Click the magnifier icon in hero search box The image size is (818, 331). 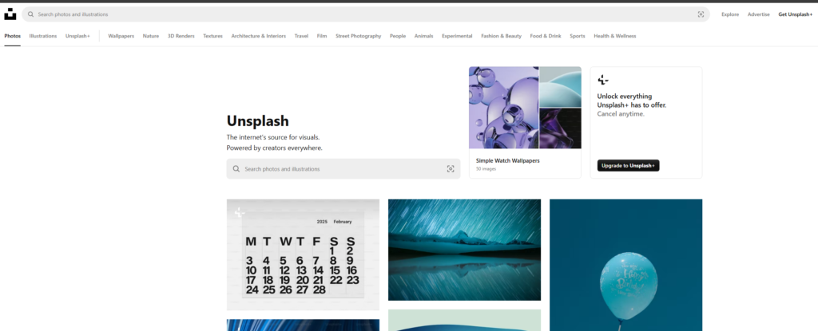pyautogui.click(x=236, y=169)
